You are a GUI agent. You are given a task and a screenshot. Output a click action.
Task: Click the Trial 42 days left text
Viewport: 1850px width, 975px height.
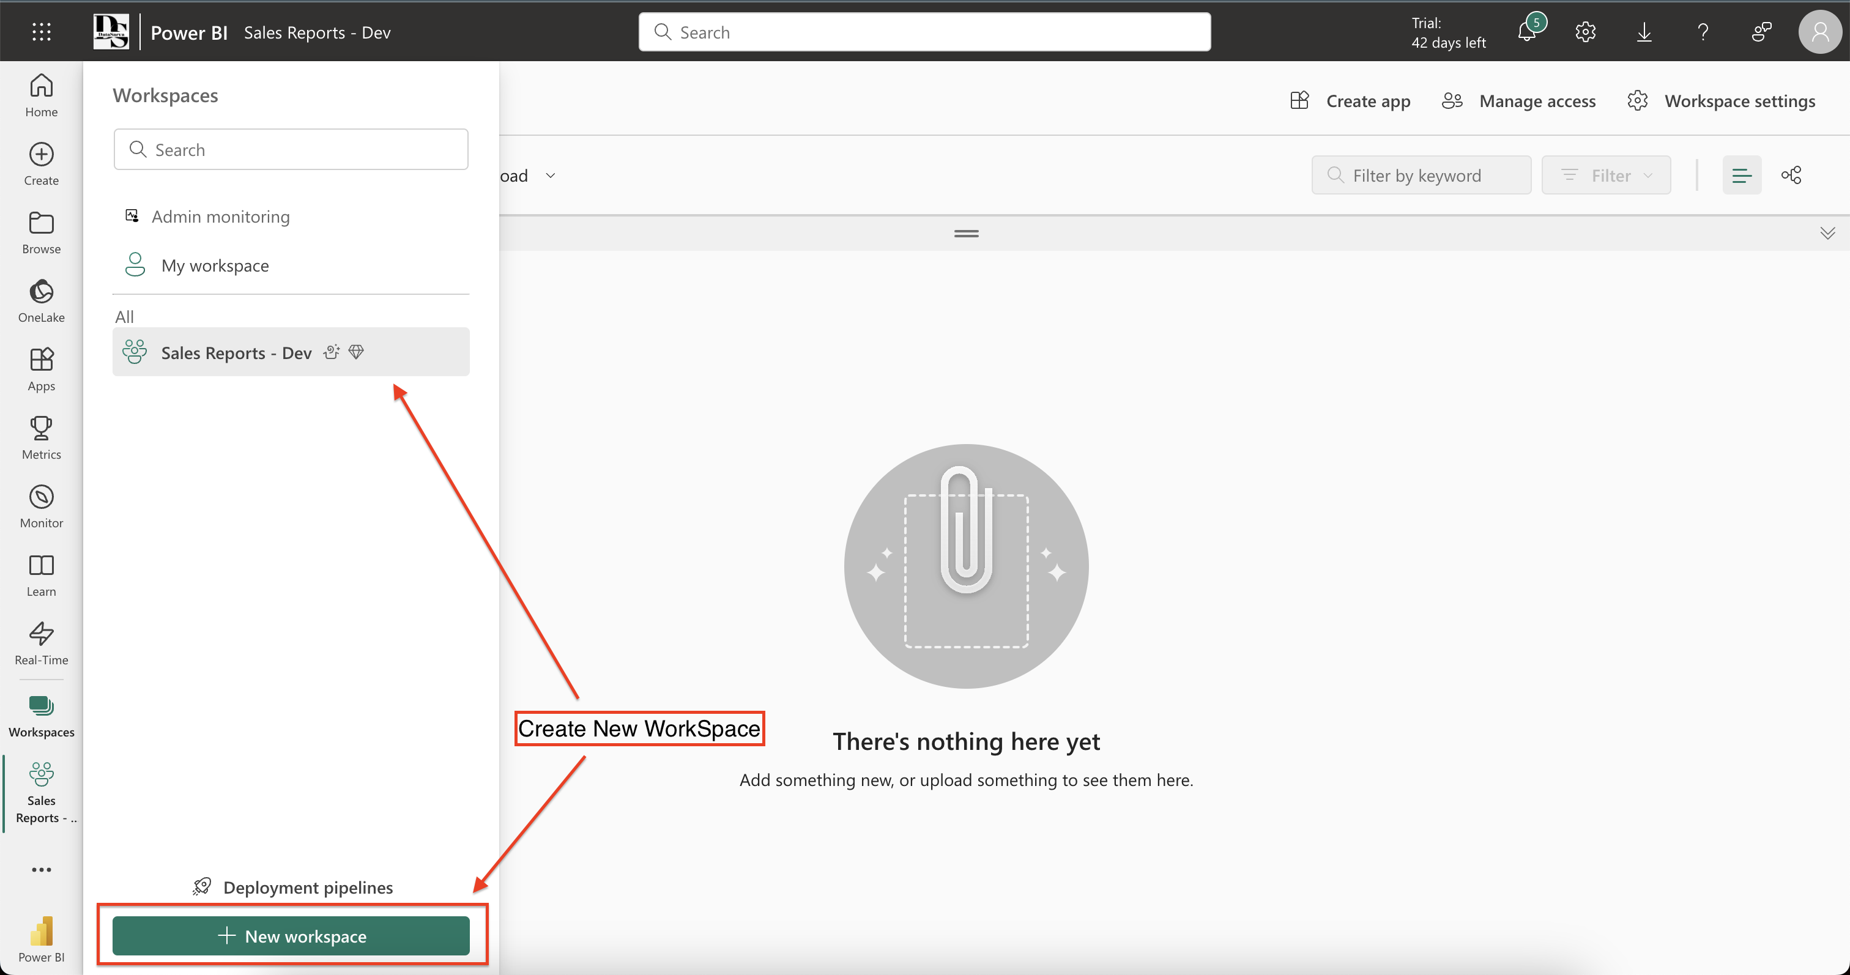pyautogui.click(x=1448, y=32)
